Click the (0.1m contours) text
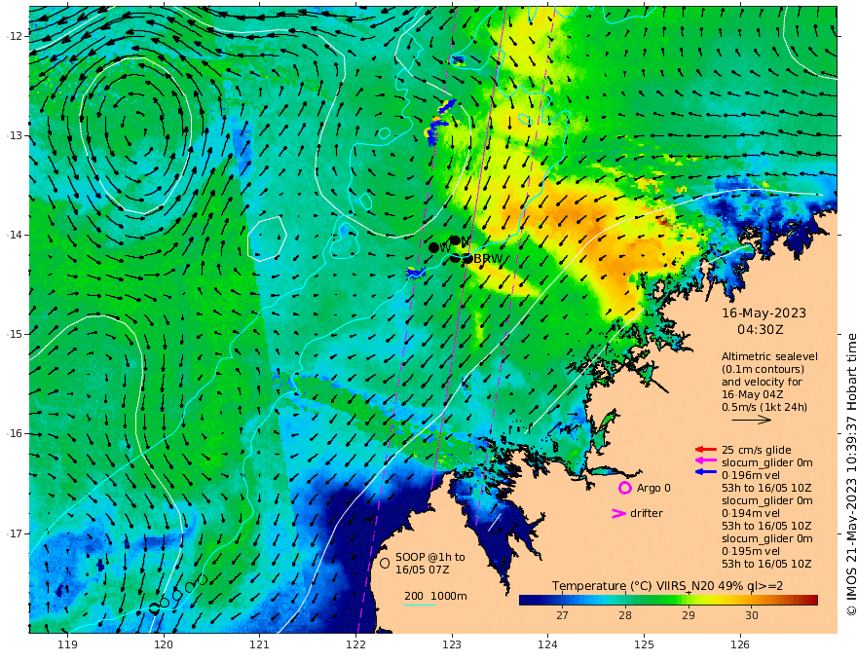 click(763, 369)
